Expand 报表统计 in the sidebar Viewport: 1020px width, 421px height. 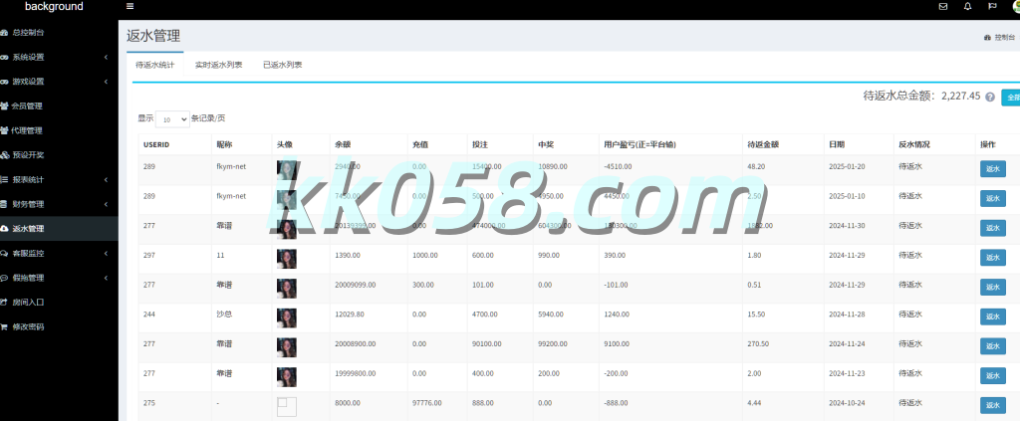(x=28, y=180)
